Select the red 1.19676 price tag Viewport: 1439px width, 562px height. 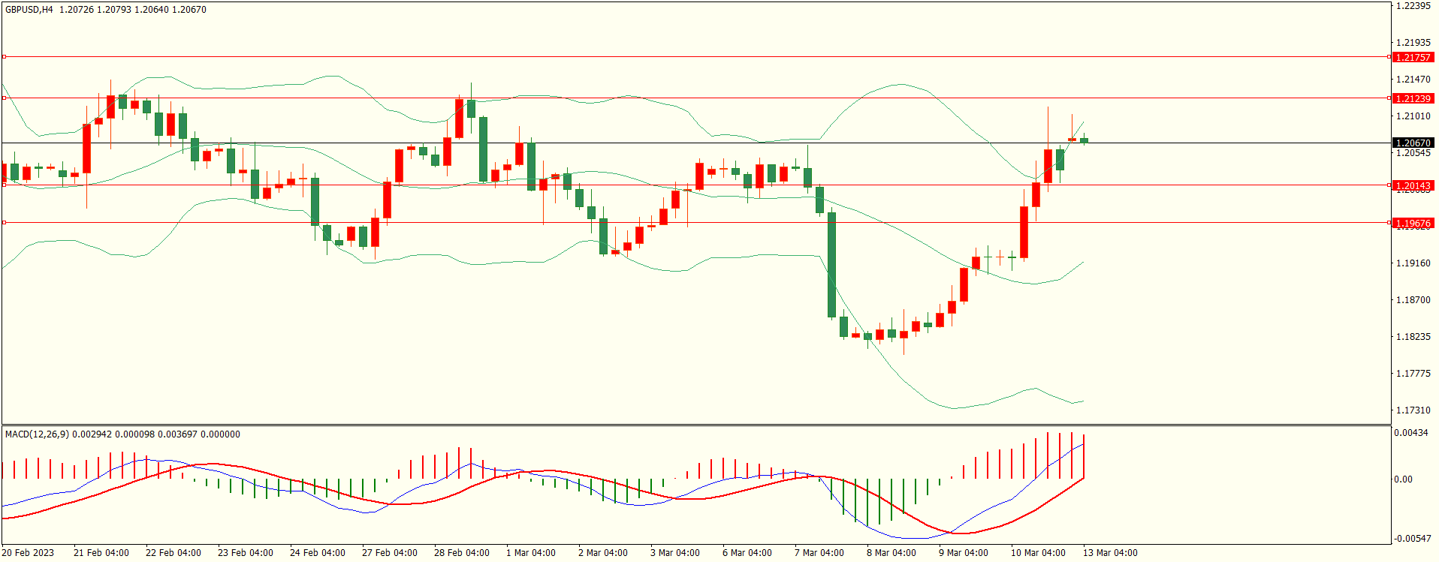(x=1413, y=223)
